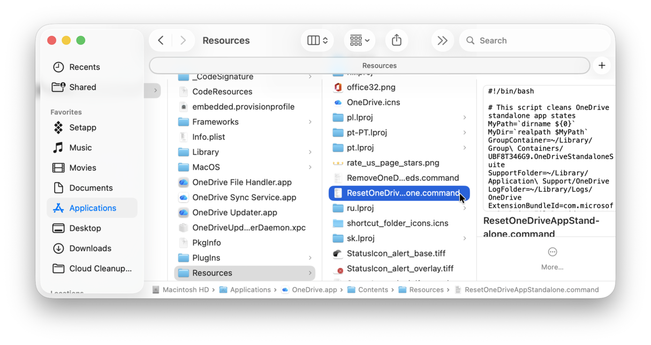
Task: Click the Share toolbar icon
Action: pyautogui.click(x=397, y=41)
